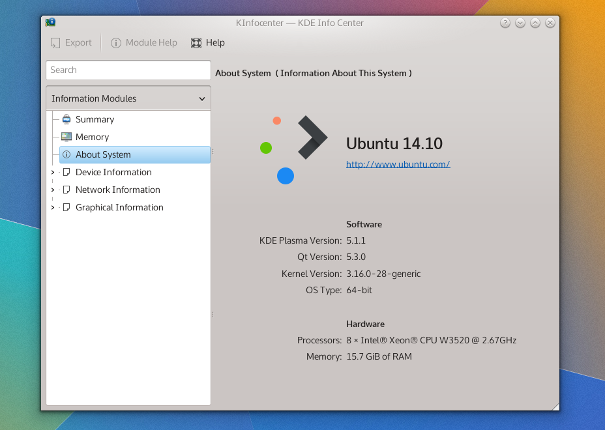Open the Help menu button
Viewport: 605px width, 430px height.
click(x=207, y=43)
